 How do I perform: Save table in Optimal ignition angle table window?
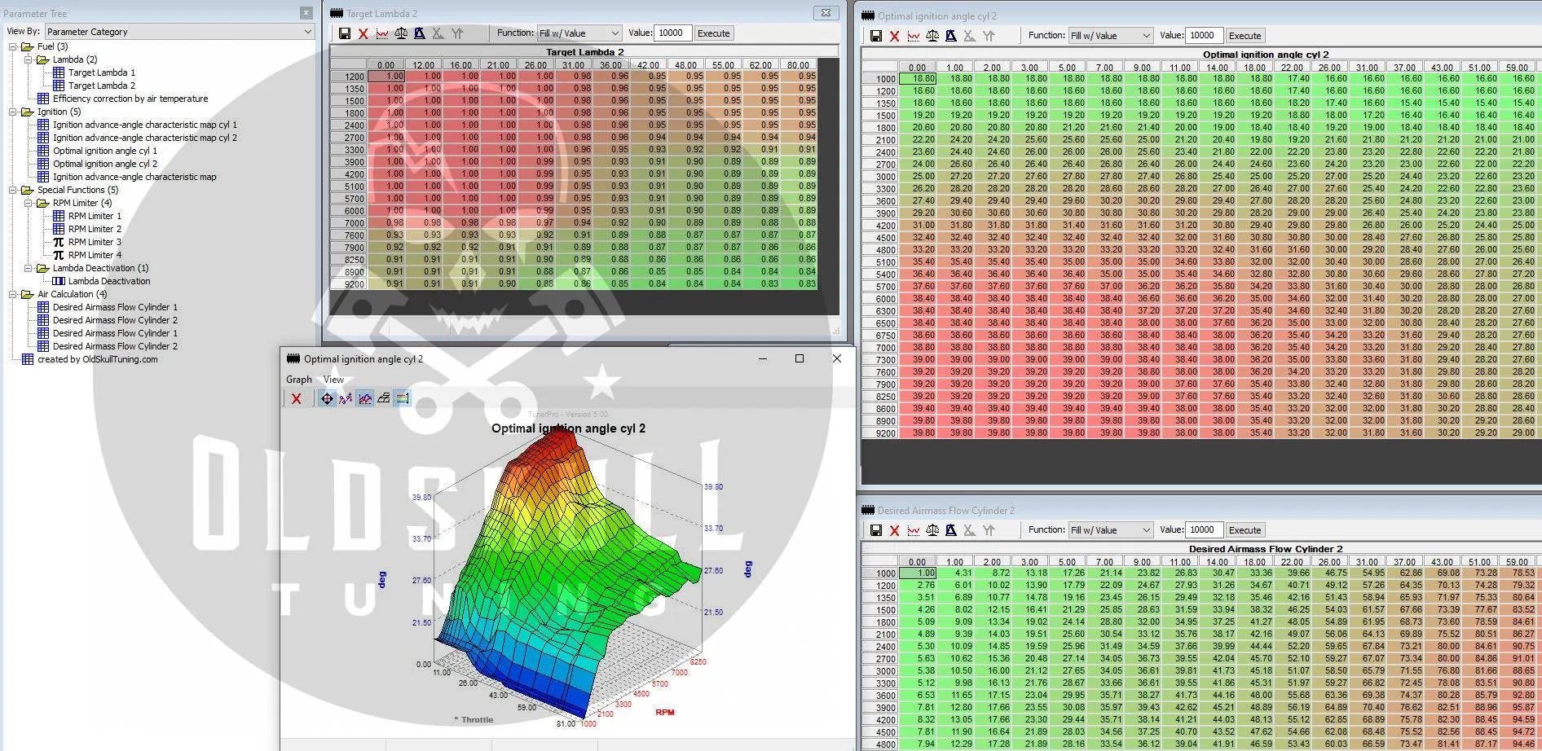click(875, 36)
